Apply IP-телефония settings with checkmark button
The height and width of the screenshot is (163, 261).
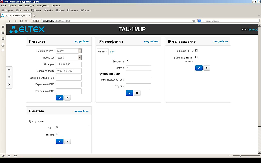[x=129, y=93]
